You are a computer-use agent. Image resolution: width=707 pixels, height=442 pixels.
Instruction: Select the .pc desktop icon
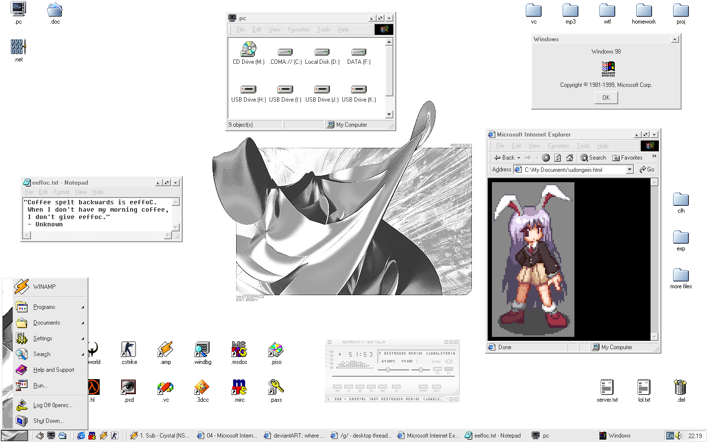[x=18, y=13]
